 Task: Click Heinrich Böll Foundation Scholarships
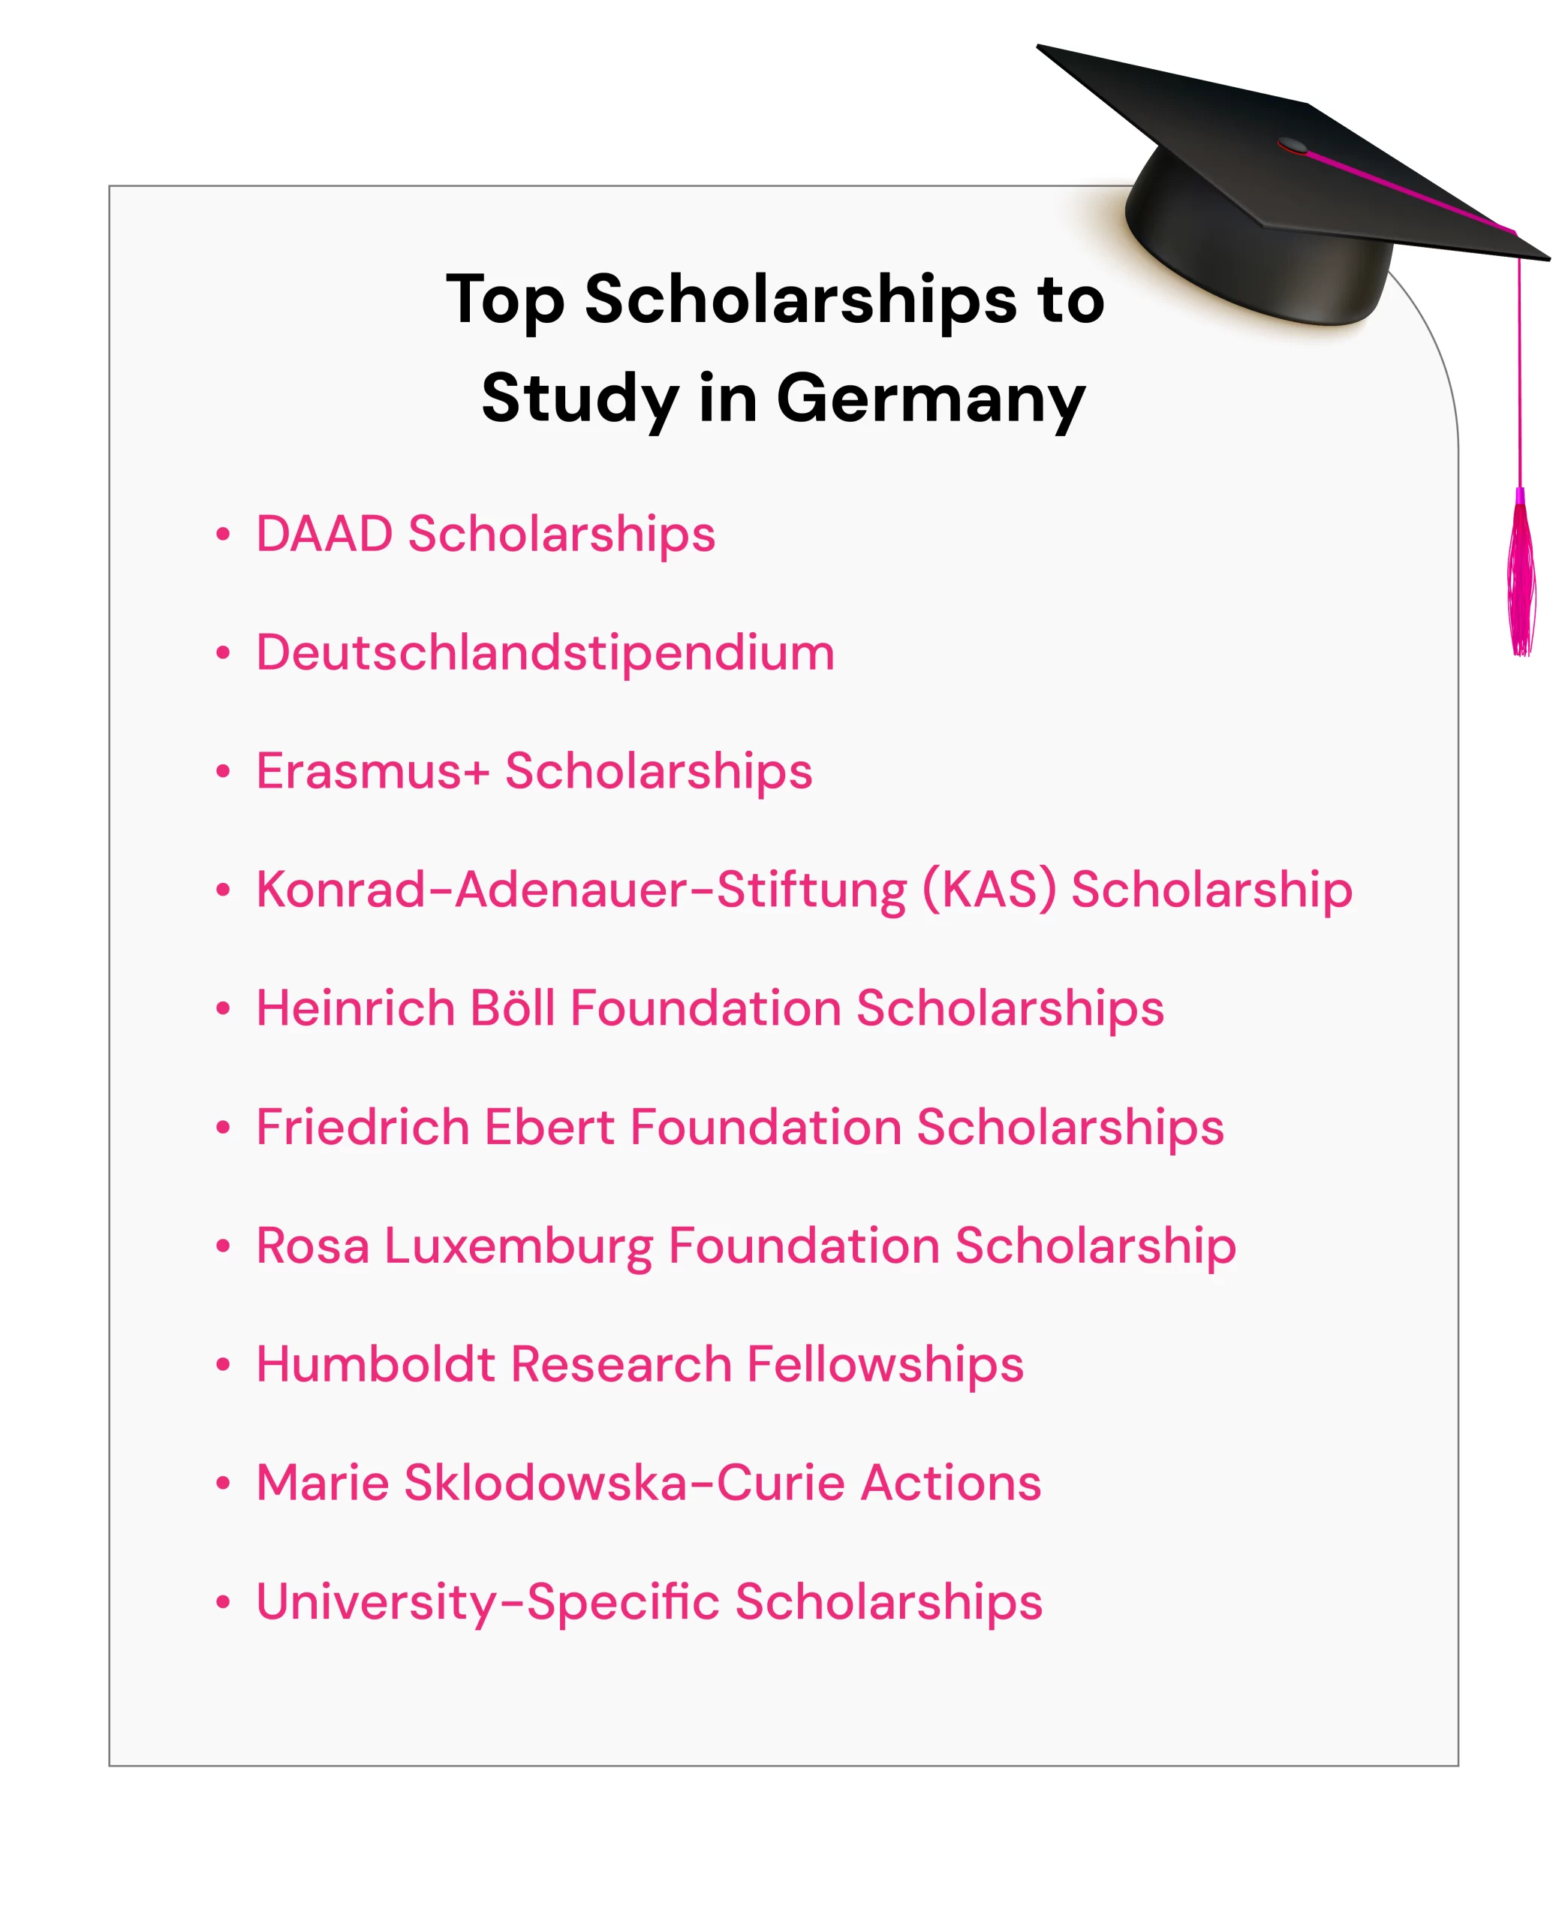[710, 1008]
